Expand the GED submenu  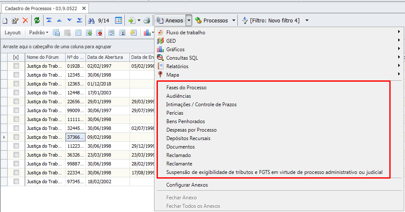(399, 40)
